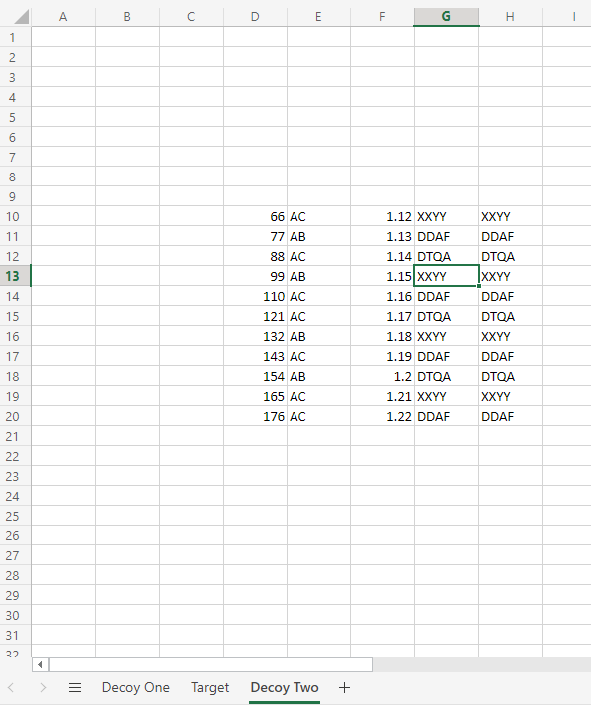
Task: Click the horizontal scrollbar track
Action: [481, 664]
